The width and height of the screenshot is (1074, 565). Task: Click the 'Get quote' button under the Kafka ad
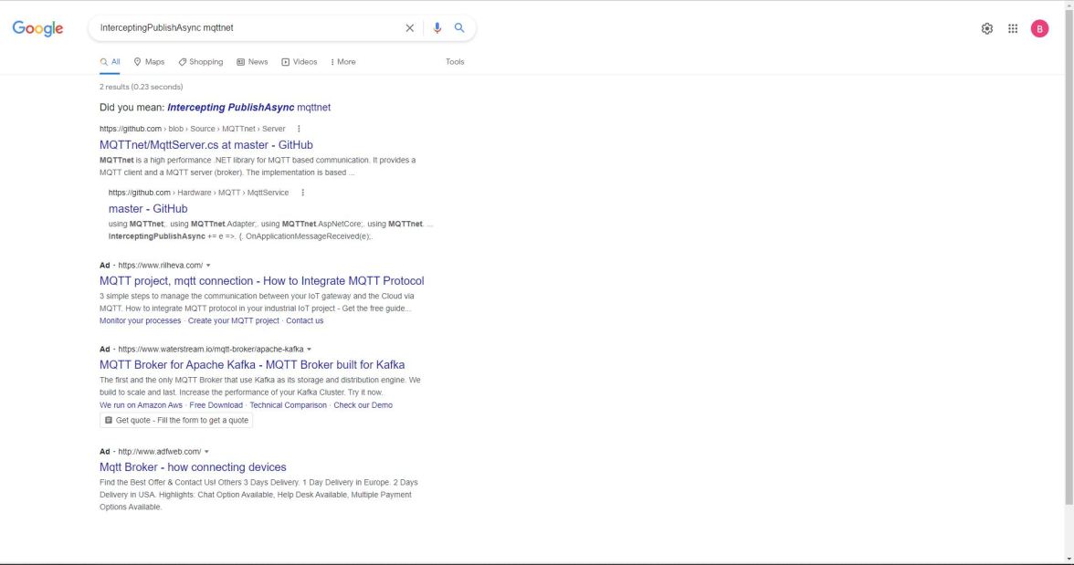176,419
